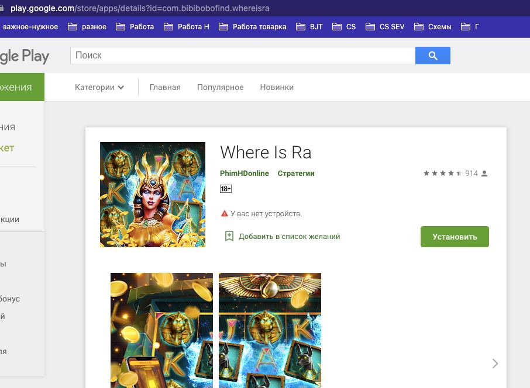Click the sidebar item ending in кции
This screenshot has width=530, height=388.
[9, 219]
